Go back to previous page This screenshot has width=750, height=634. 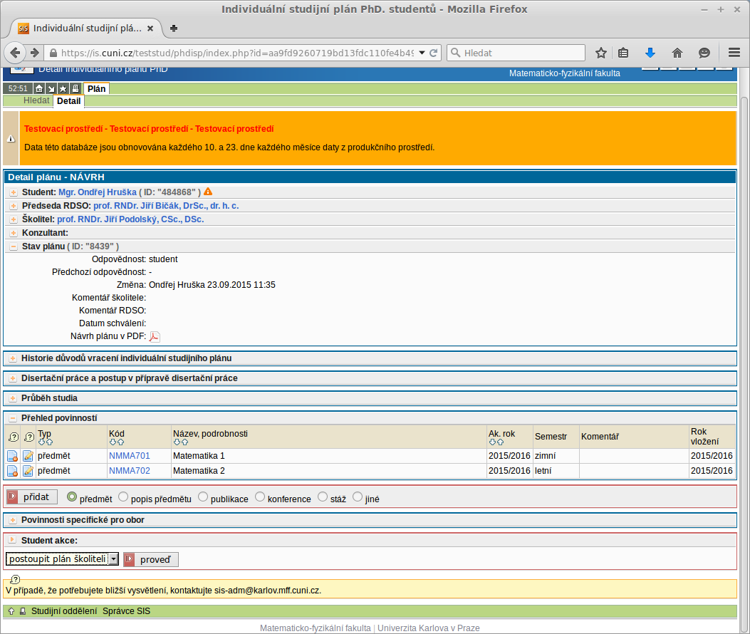pos(15,53)
